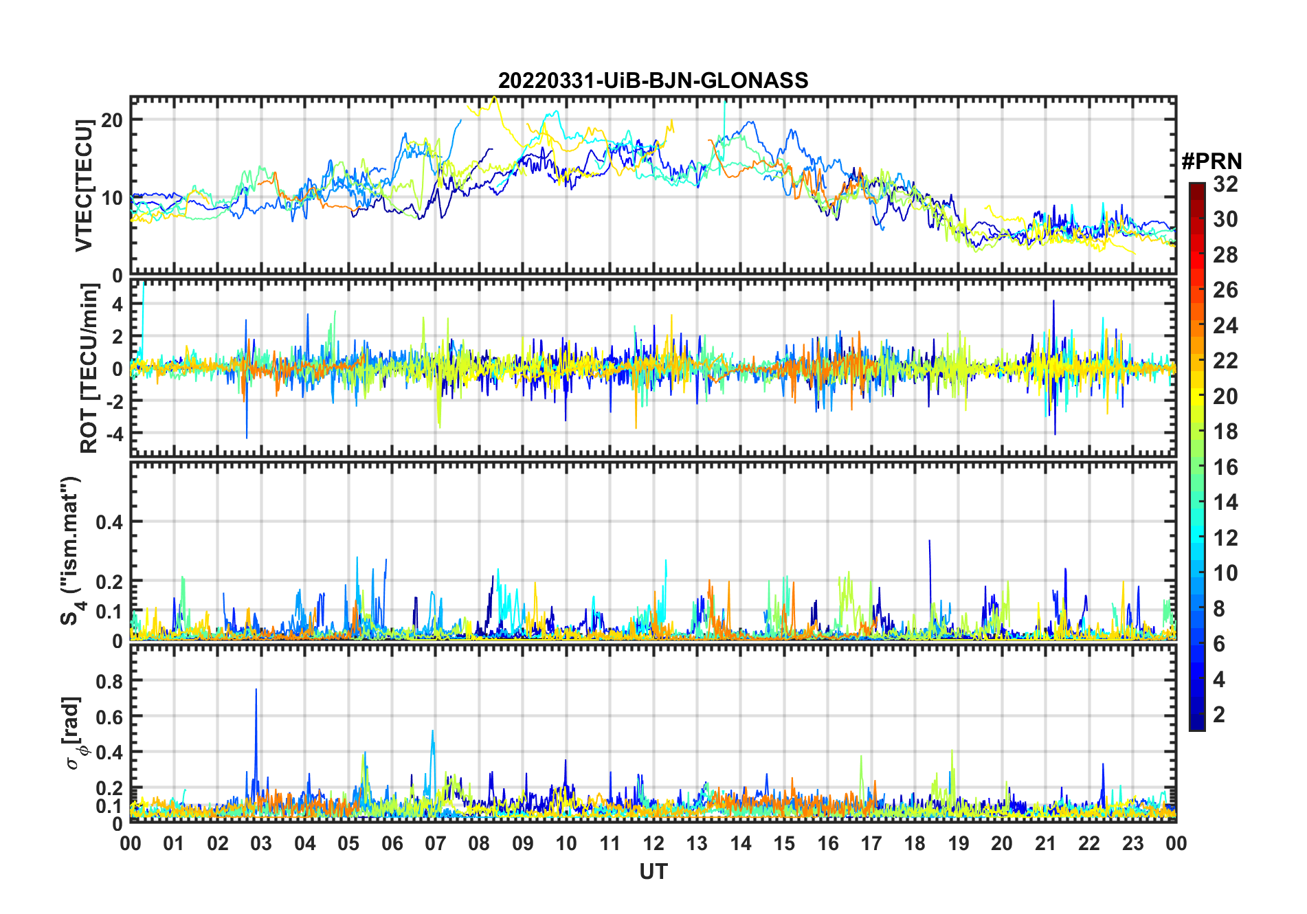Screen dimensions: 1307x914
Task: Click the PRN colorbar strip
Action: point(1196,456)
